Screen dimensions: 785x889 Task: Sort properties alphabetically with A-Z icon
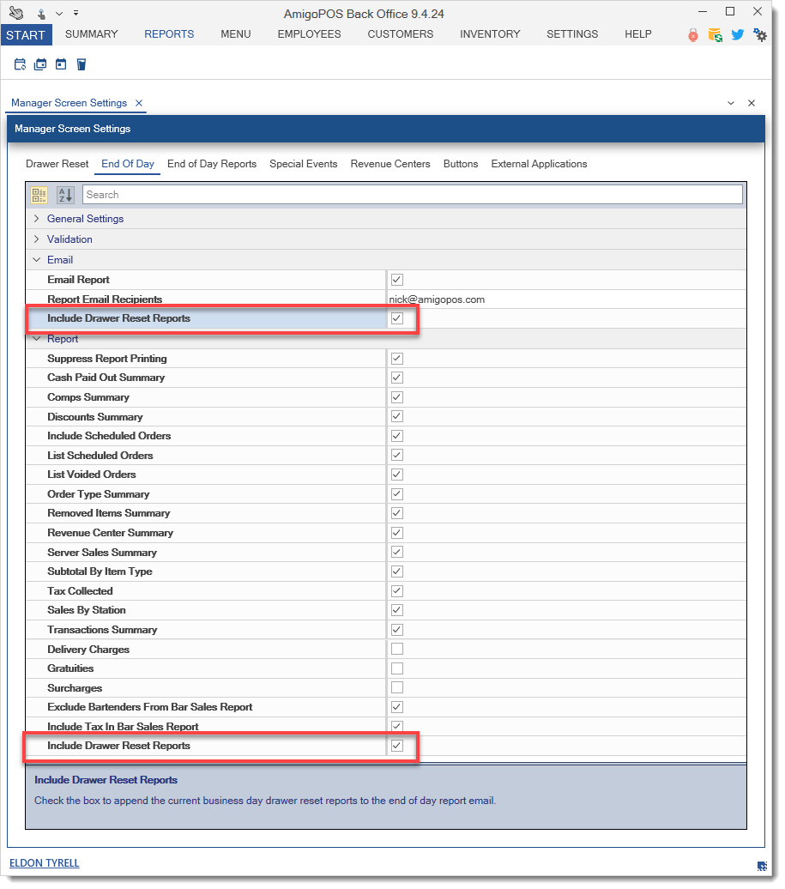(65, 195)
